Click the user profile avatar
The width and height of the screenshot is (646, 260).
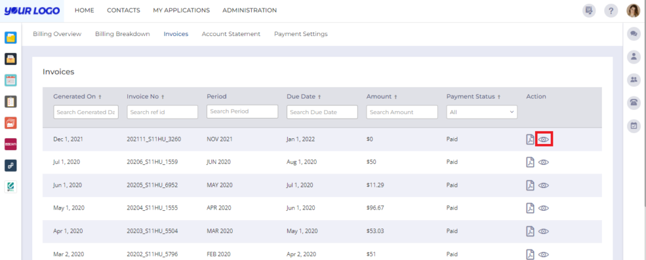(633, 11)
